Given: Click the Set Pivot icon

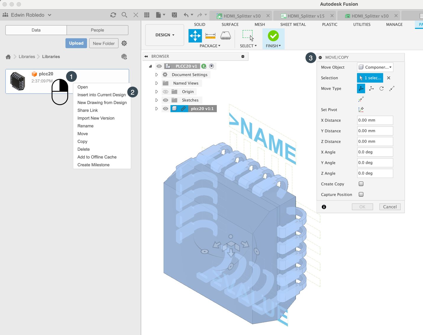Looking at the screenshot, I should click(361, 109).
